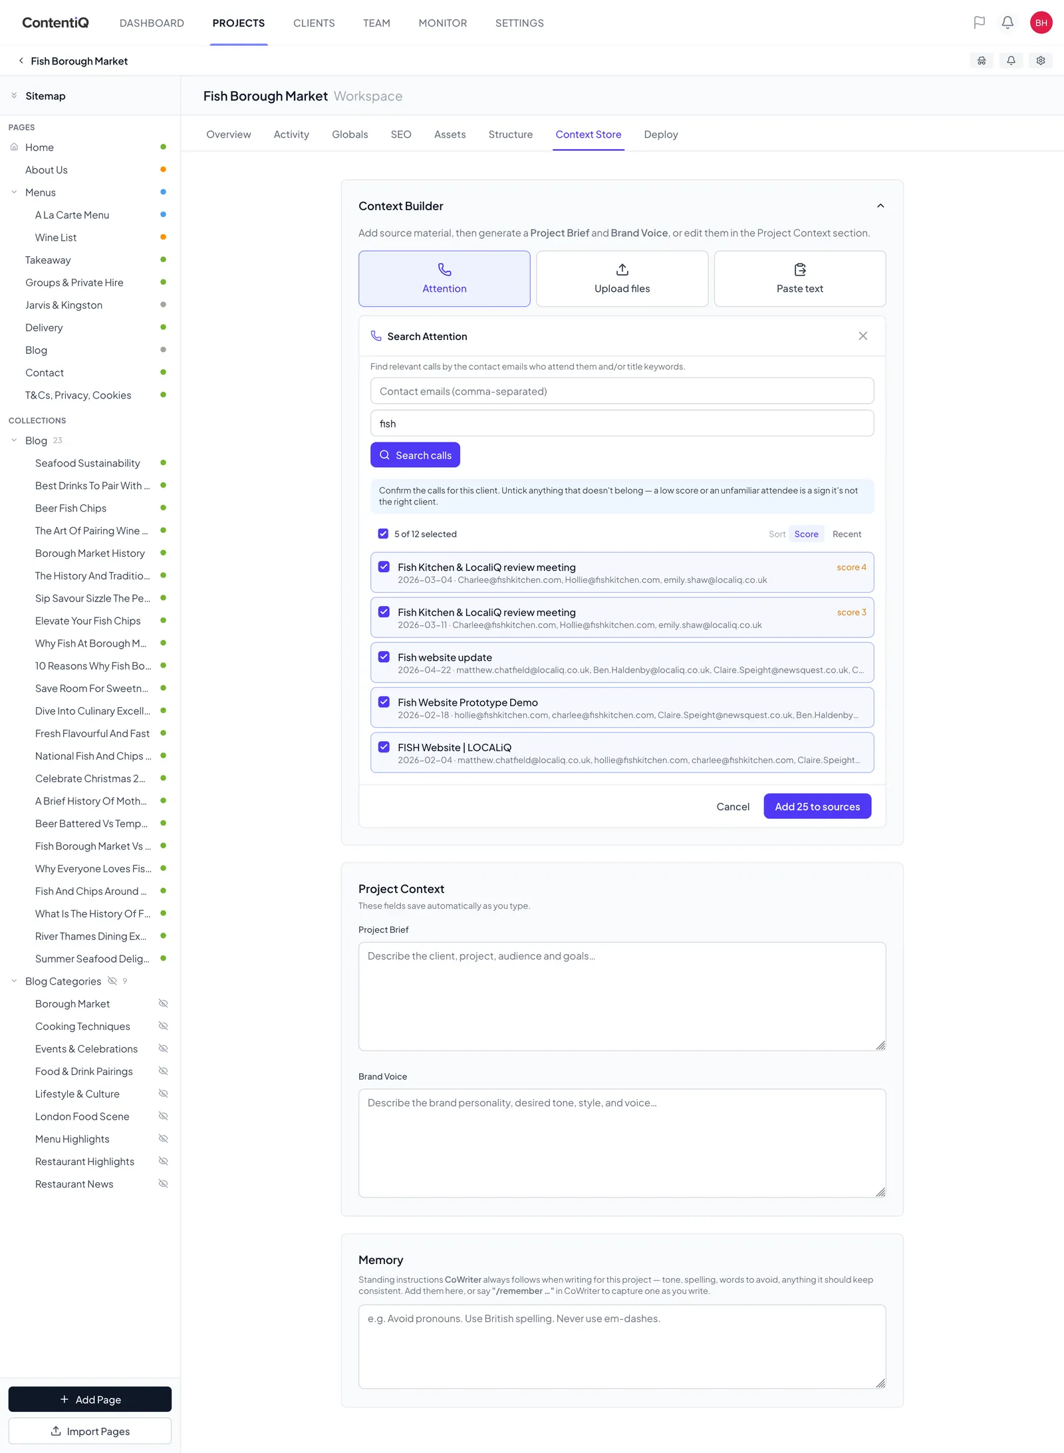Cancel the Attention search

(x=733, y=806)
